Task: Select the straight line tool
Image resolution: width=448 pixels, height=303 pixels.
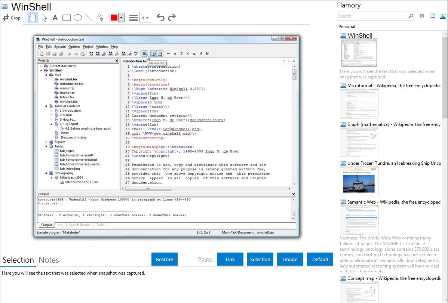Action: [89, 18]
